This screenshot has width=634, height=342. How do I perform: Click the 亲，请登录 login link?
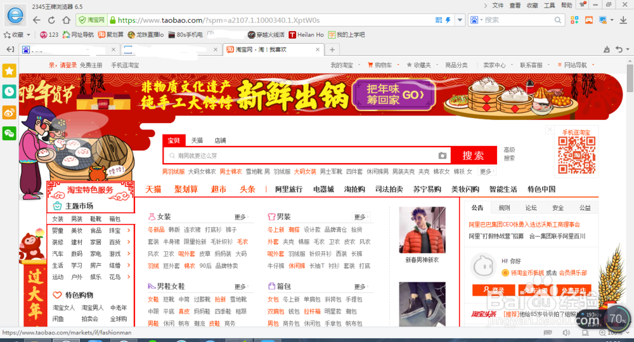63,65
